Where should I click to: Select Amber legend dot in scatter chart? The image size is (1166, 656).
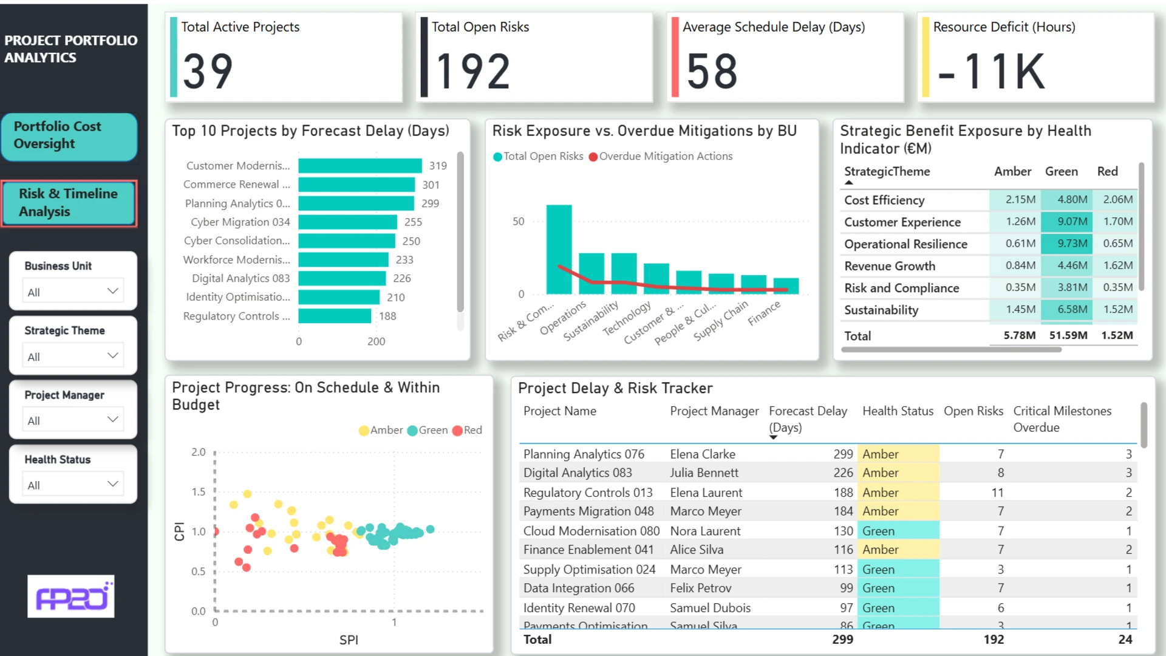point(364,431)
